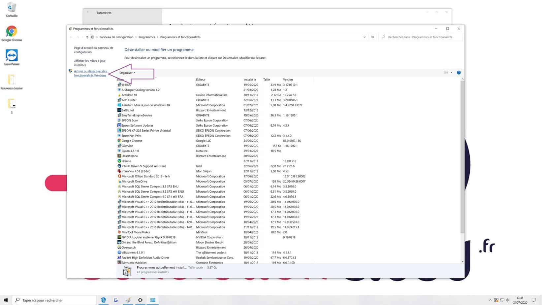This screenshot has width=542, height=305.
Task: Open Microsoft Edge from the taskbar
Action: (103, 300)
